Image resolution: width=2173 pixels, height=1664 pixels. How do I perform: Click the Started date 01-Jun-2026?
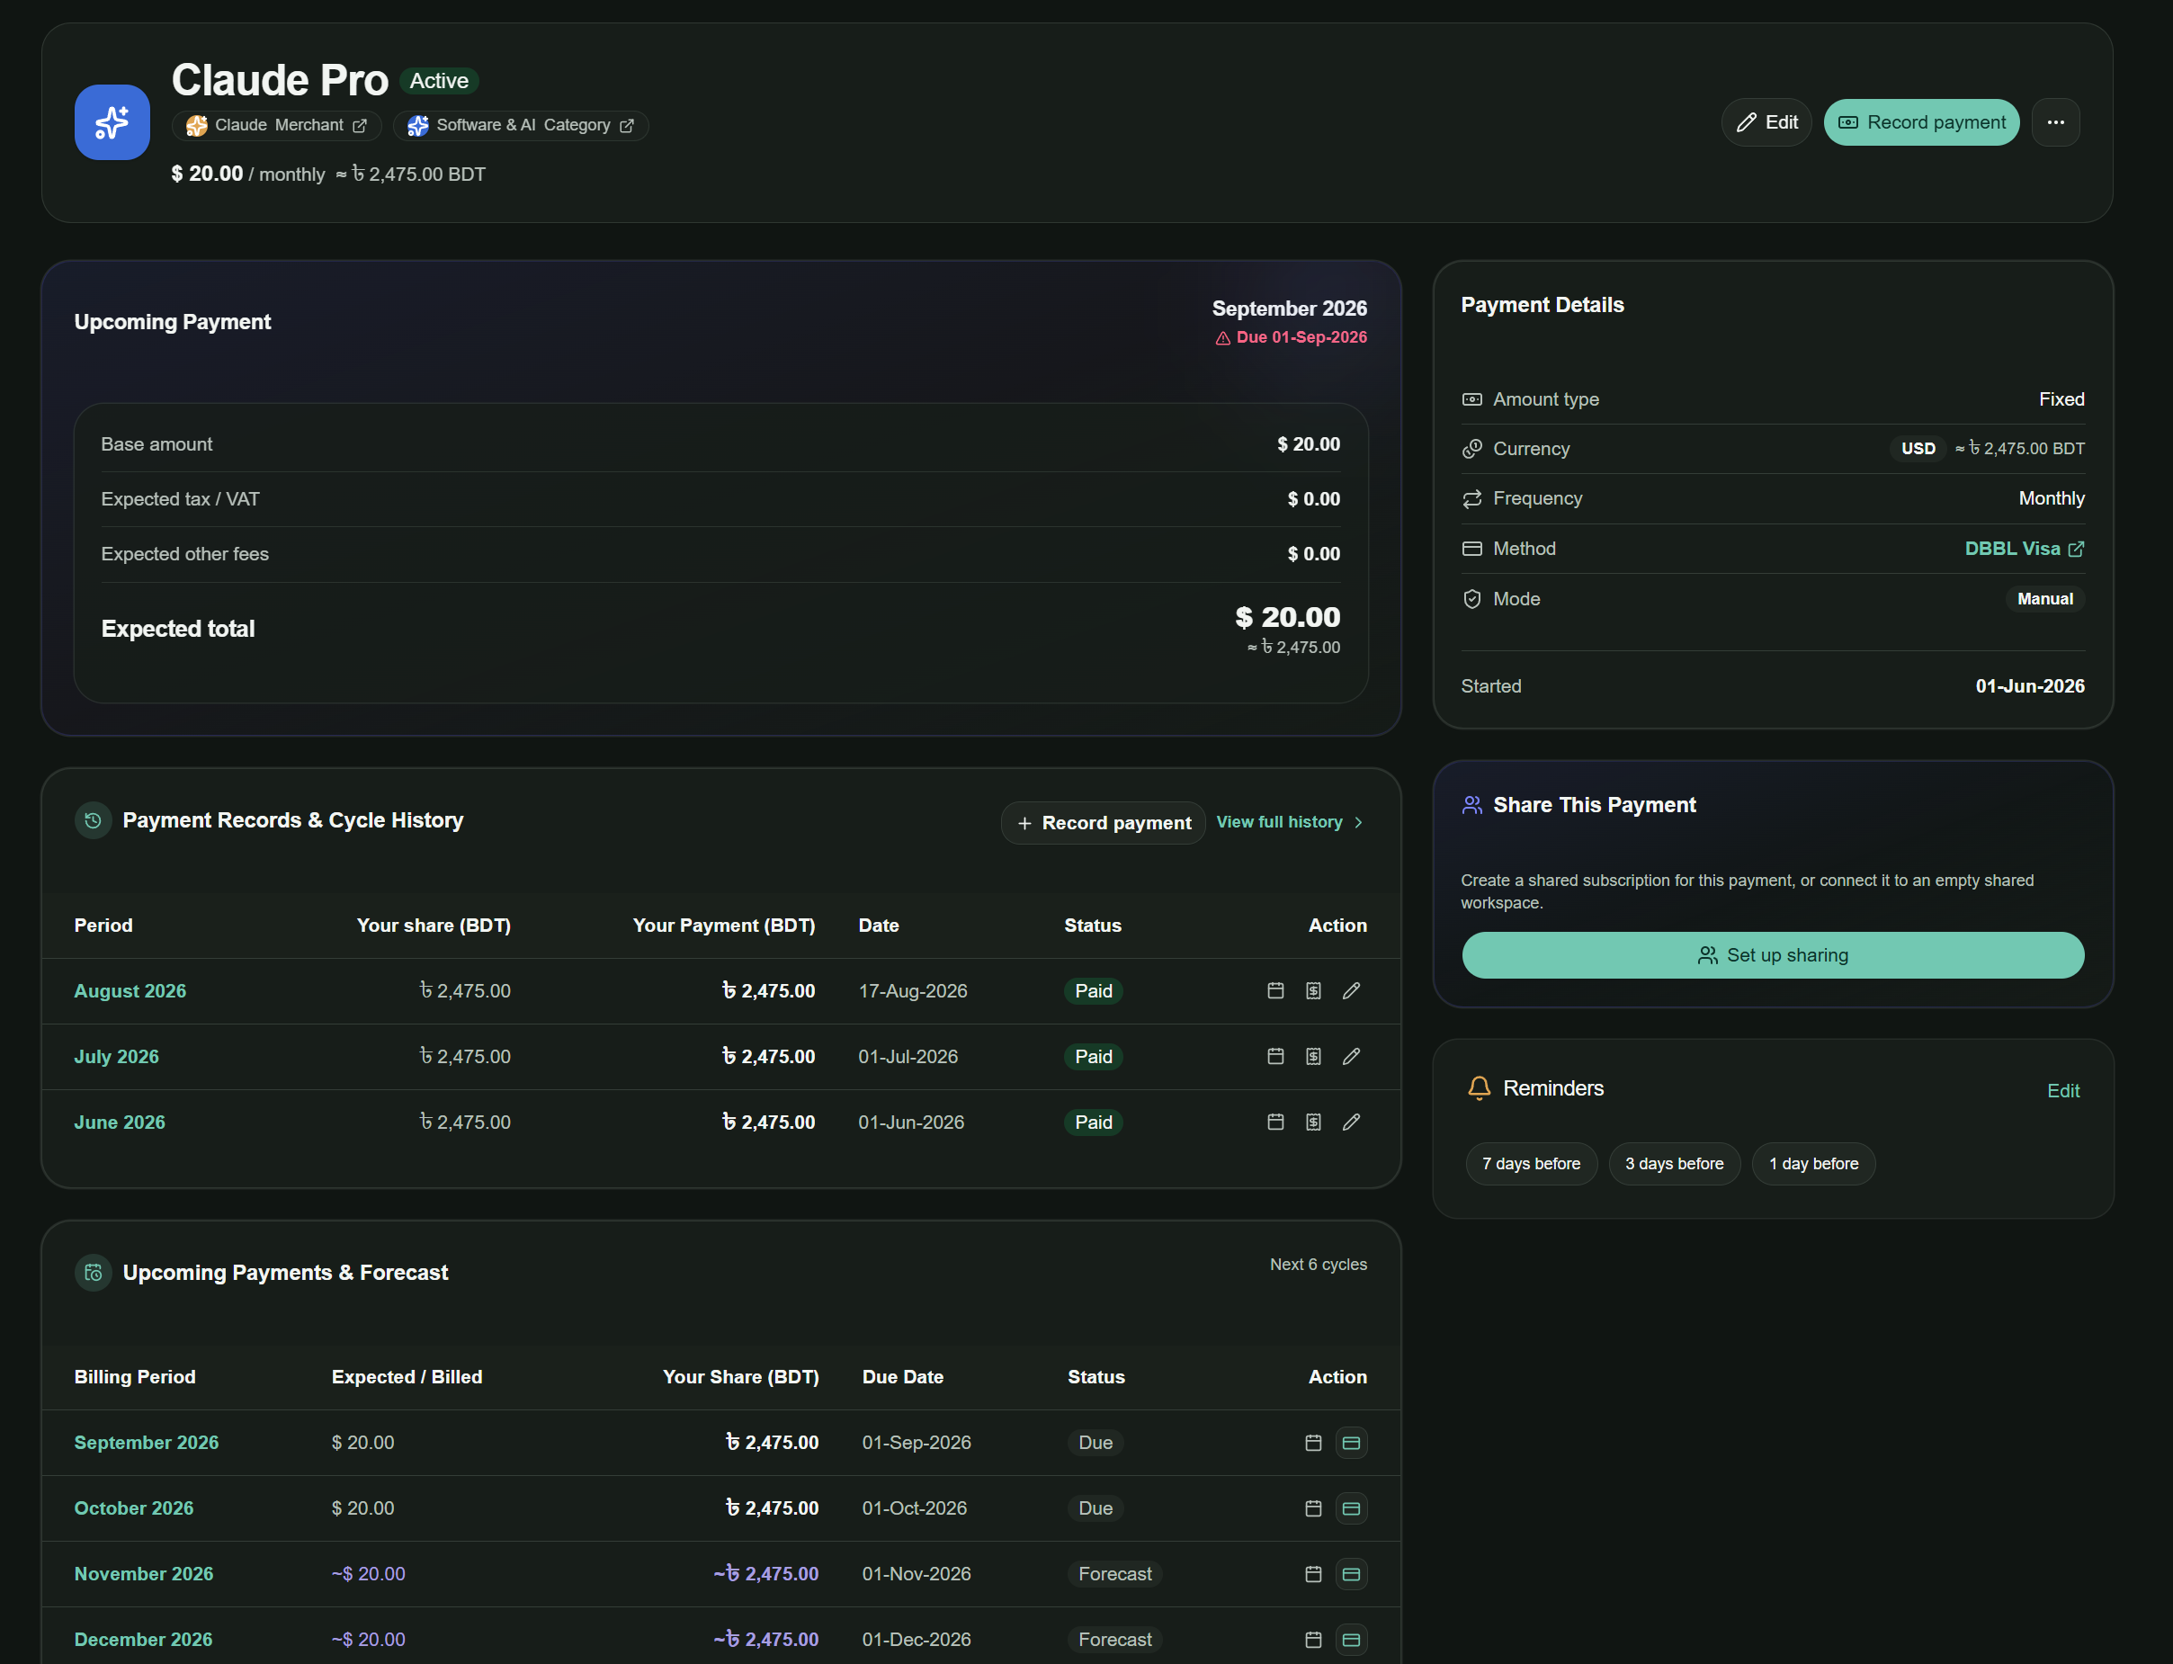pyautogui.click(x=2029, y=686)
